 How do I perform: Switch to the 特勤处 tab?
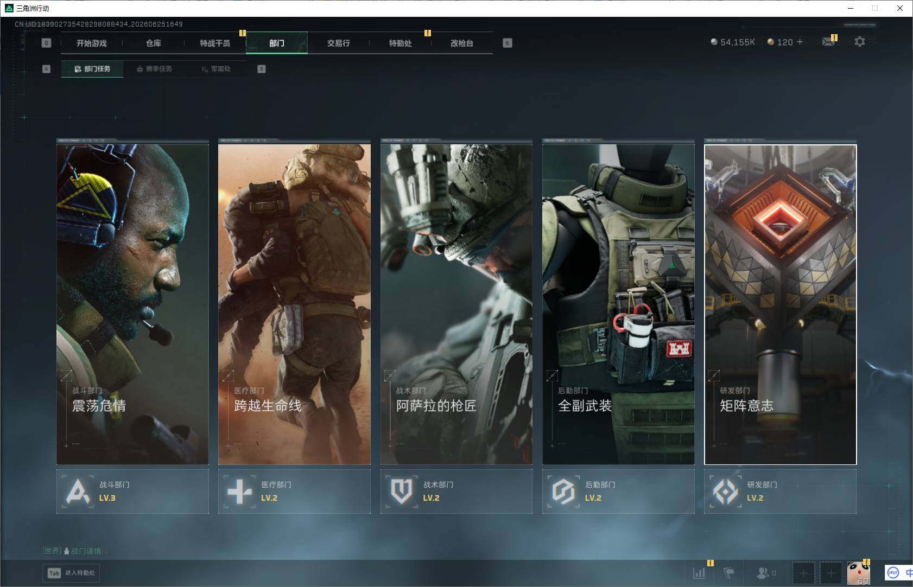(401, 43)
